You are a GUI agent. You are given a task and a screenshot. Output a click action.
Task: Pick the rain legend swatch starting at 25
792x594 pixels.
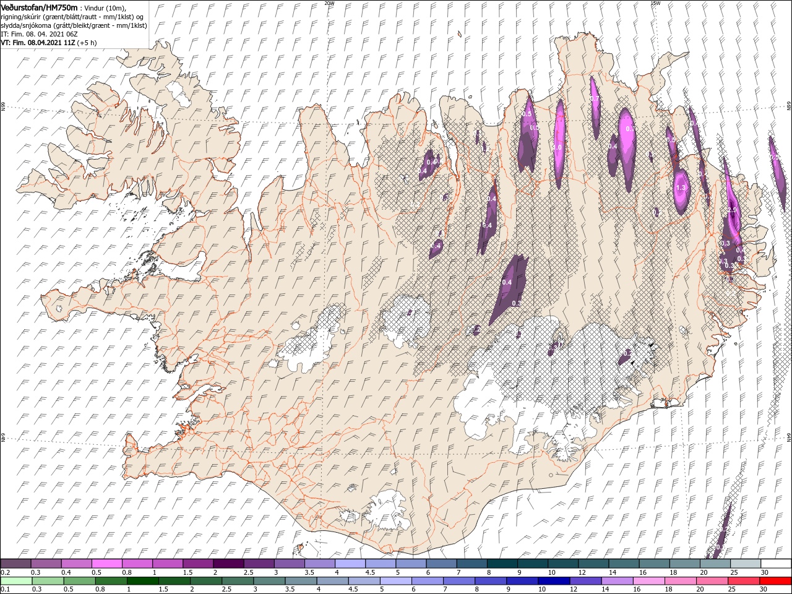pos(744,581)
